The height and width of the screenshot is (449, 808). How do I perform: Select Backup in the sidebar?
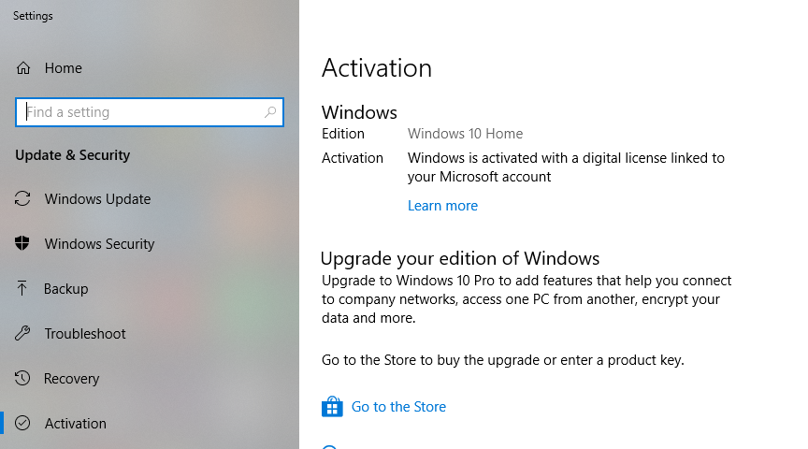point(66,289)
